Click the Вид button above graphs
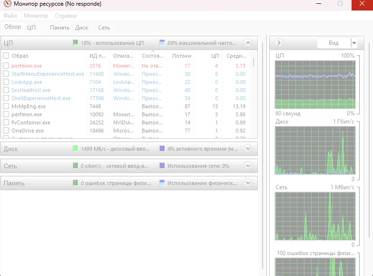 coord(334,43)
